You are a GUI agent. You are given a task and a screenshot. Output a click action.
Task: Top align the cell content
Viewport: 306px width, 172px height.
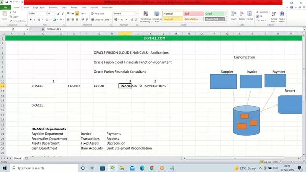(68, 14)
